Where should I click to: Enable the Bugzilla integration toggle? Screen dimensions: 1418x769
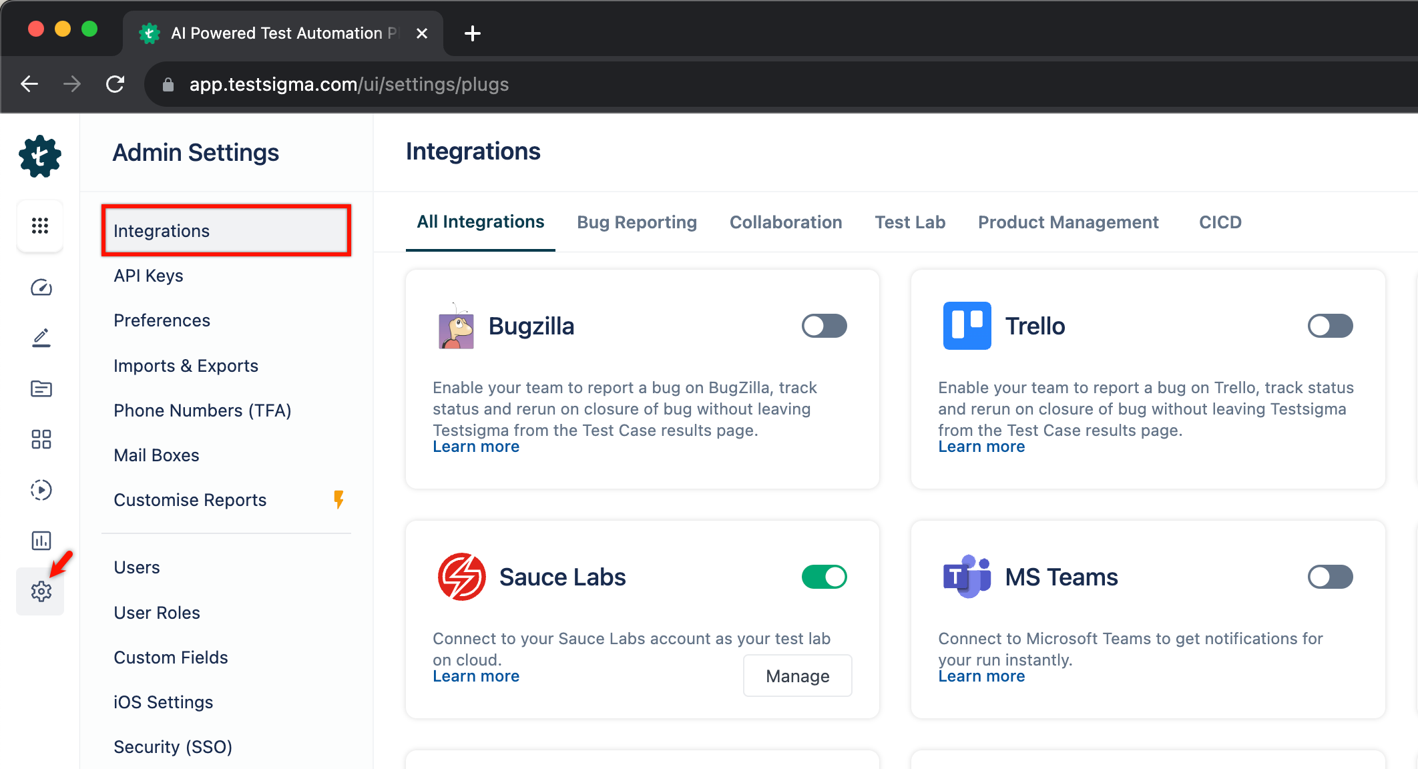[x=824, y=326]
